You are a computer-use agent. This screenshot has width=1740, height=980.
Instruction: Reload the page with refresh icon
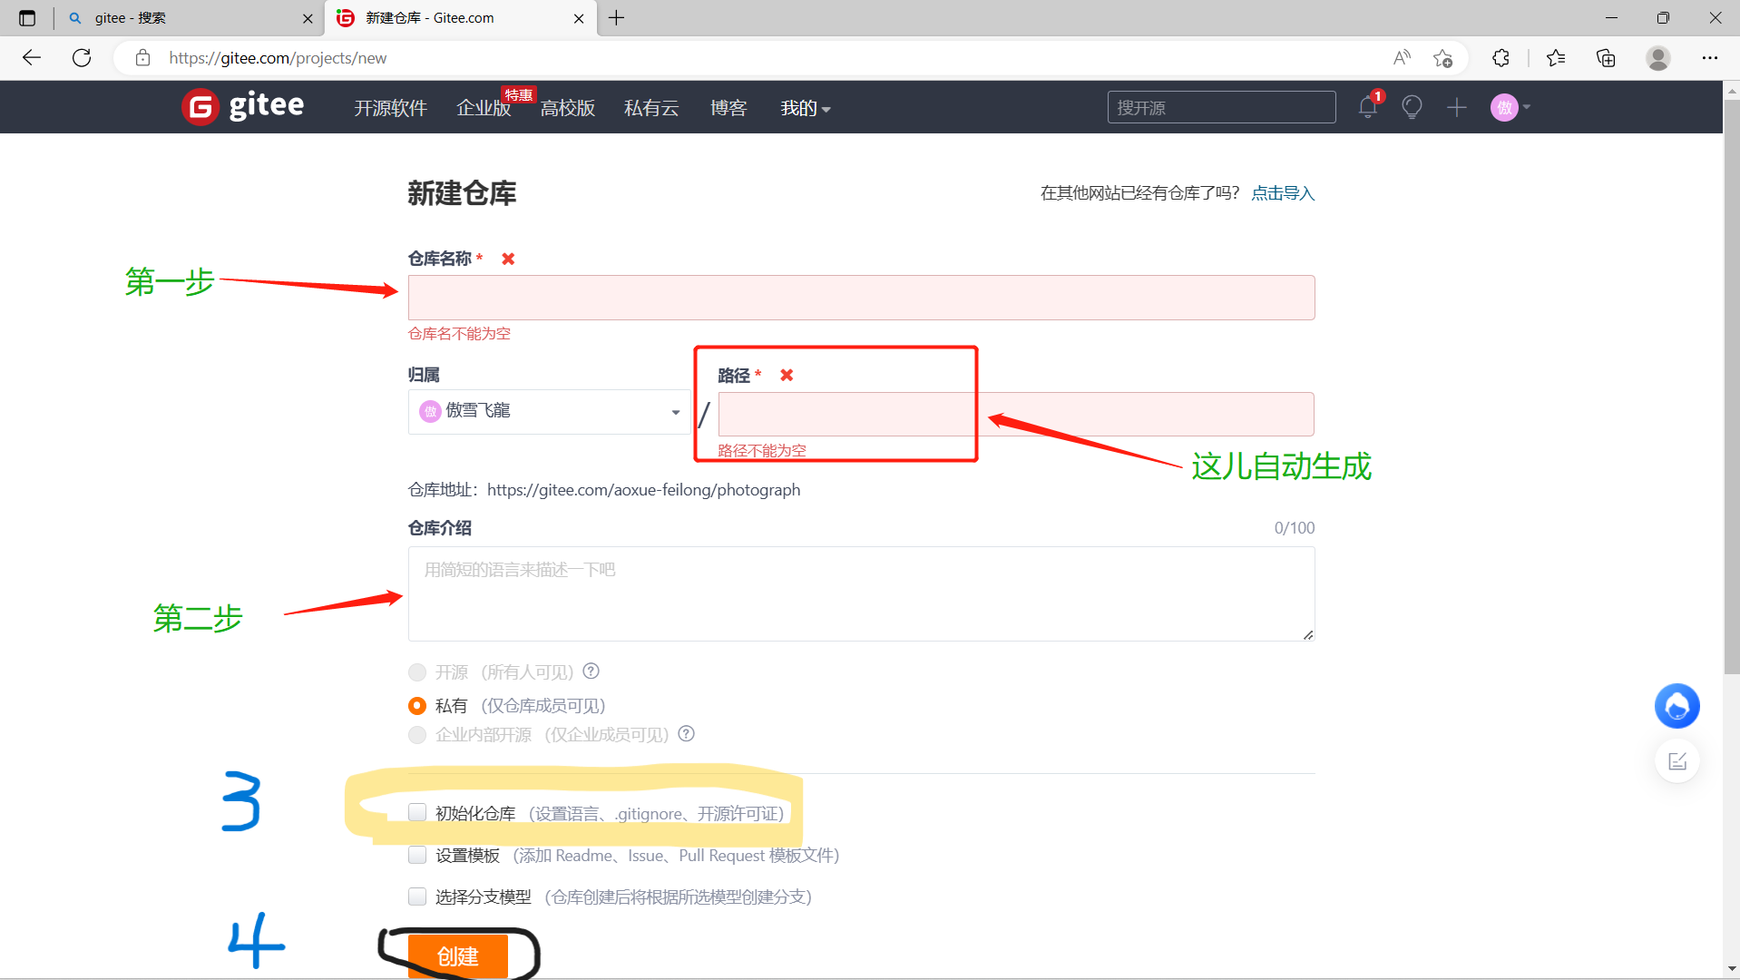coord(82,58)
